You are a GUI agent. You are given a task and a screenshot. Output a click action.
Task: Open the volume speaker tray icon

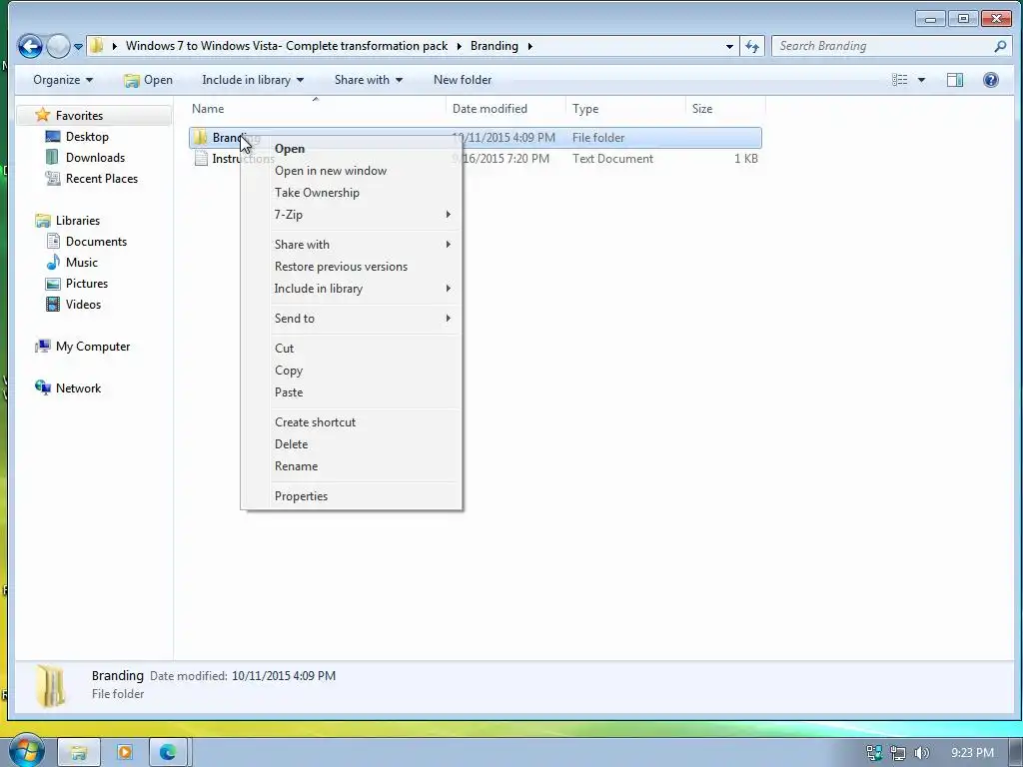(x=922, y=753)
